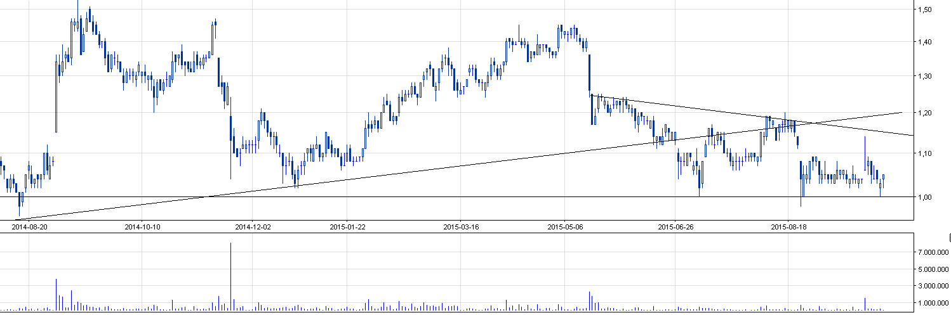The image size is (951, 315).
Task: Select the 2015-01-22 date label
Action: [x=347, y=226]
